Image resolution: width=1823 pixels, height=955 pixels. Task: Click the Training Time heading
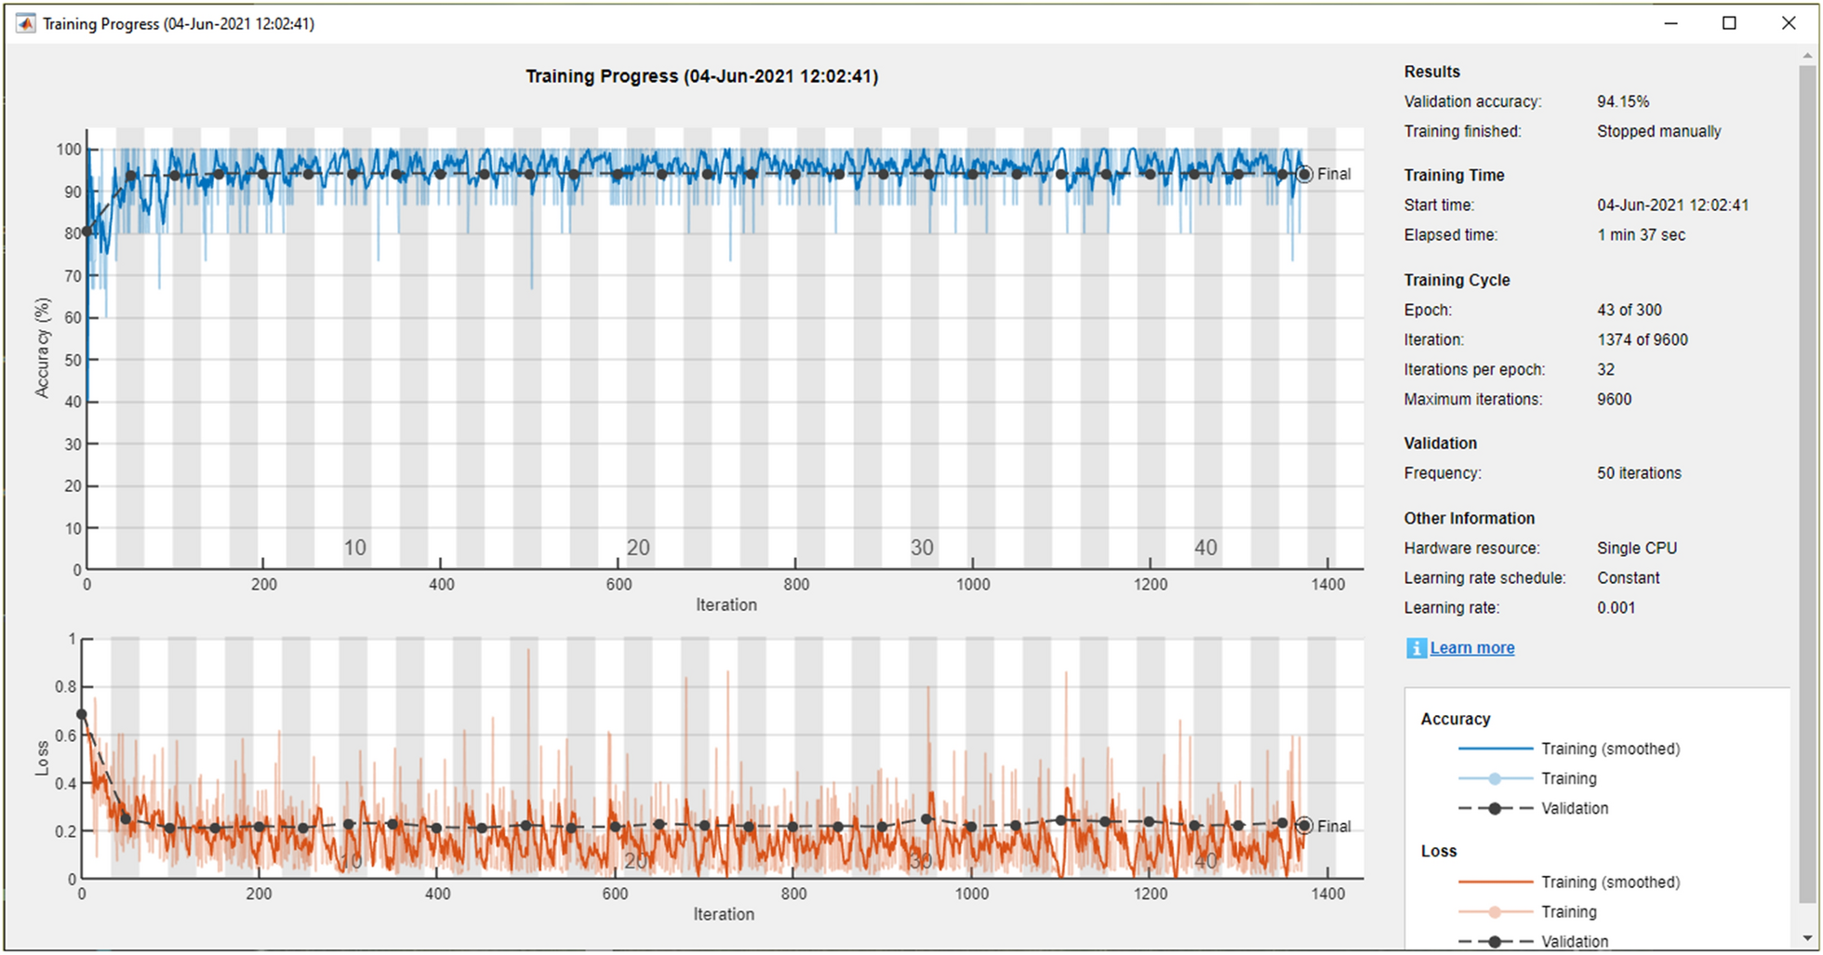1454,175
